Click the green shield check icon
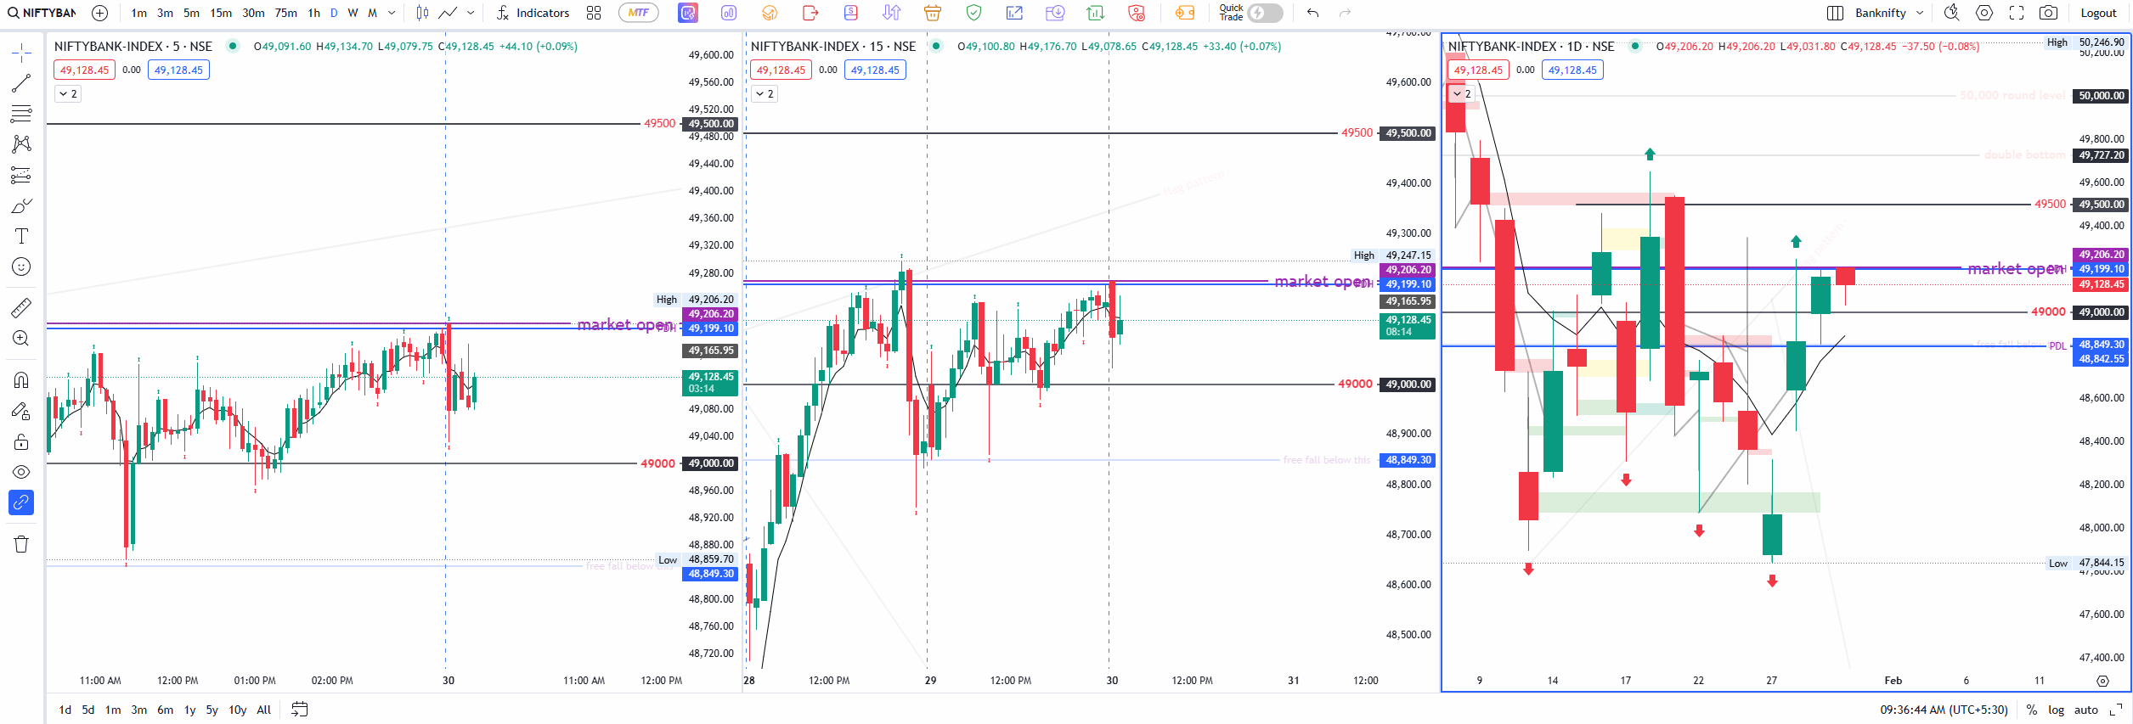 coord(973,13)
